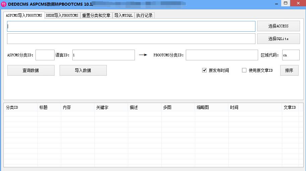The width and height of the screenshot is (306, 171).
Task: Open the DEDE导入PBOOTCMS tab
Action: point(62,15)
